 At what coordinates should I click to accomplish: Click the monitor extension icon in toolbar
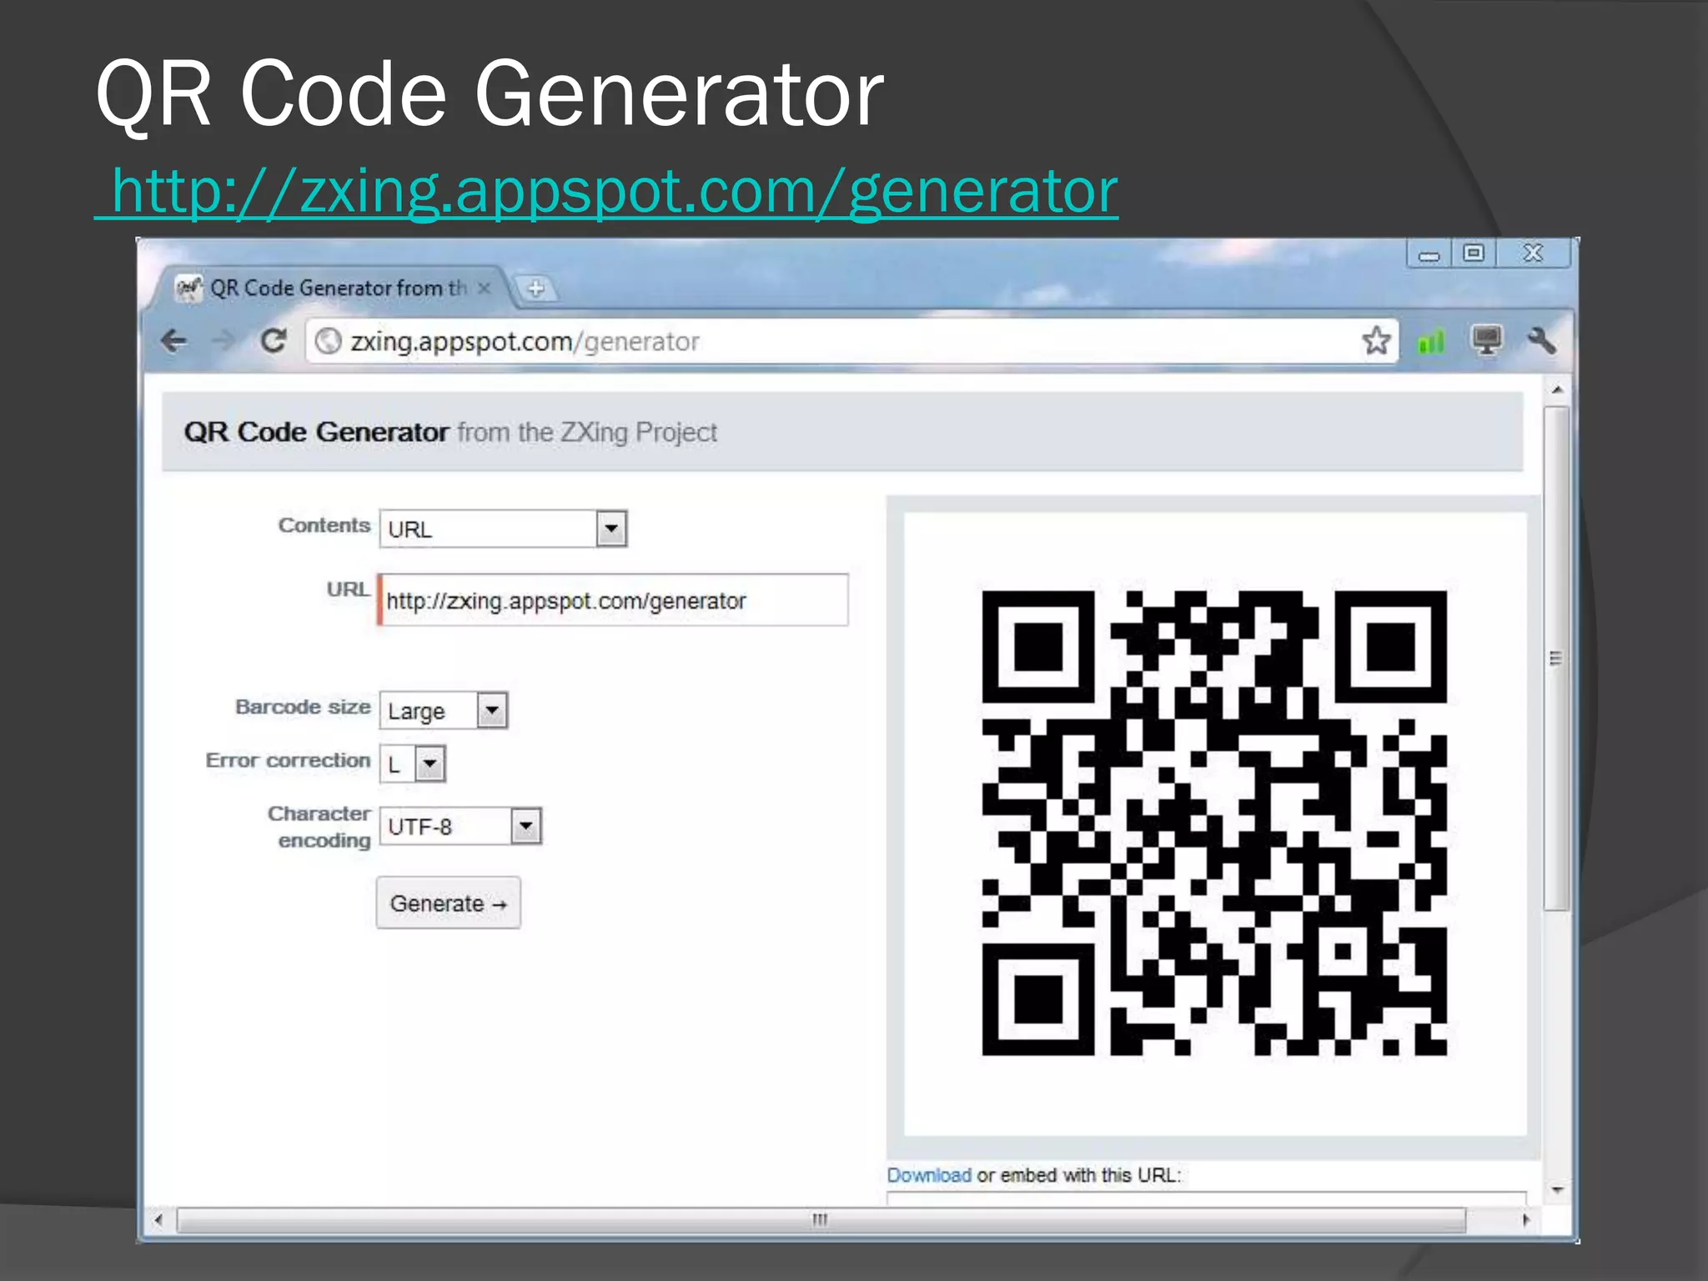[1487, 340]
